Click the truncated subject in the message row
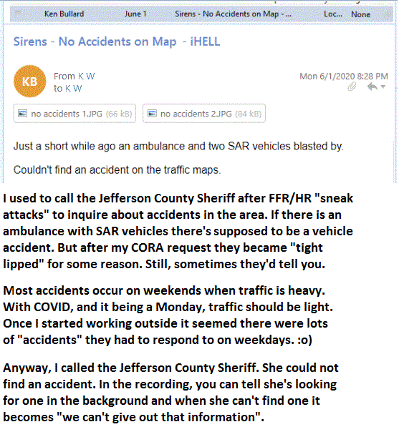This screenshot has width=399, height=442. tap(233, 14)
